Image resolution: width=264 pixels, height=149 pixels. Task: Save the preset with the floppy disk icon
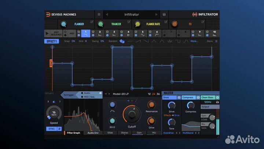pos(164,14)
